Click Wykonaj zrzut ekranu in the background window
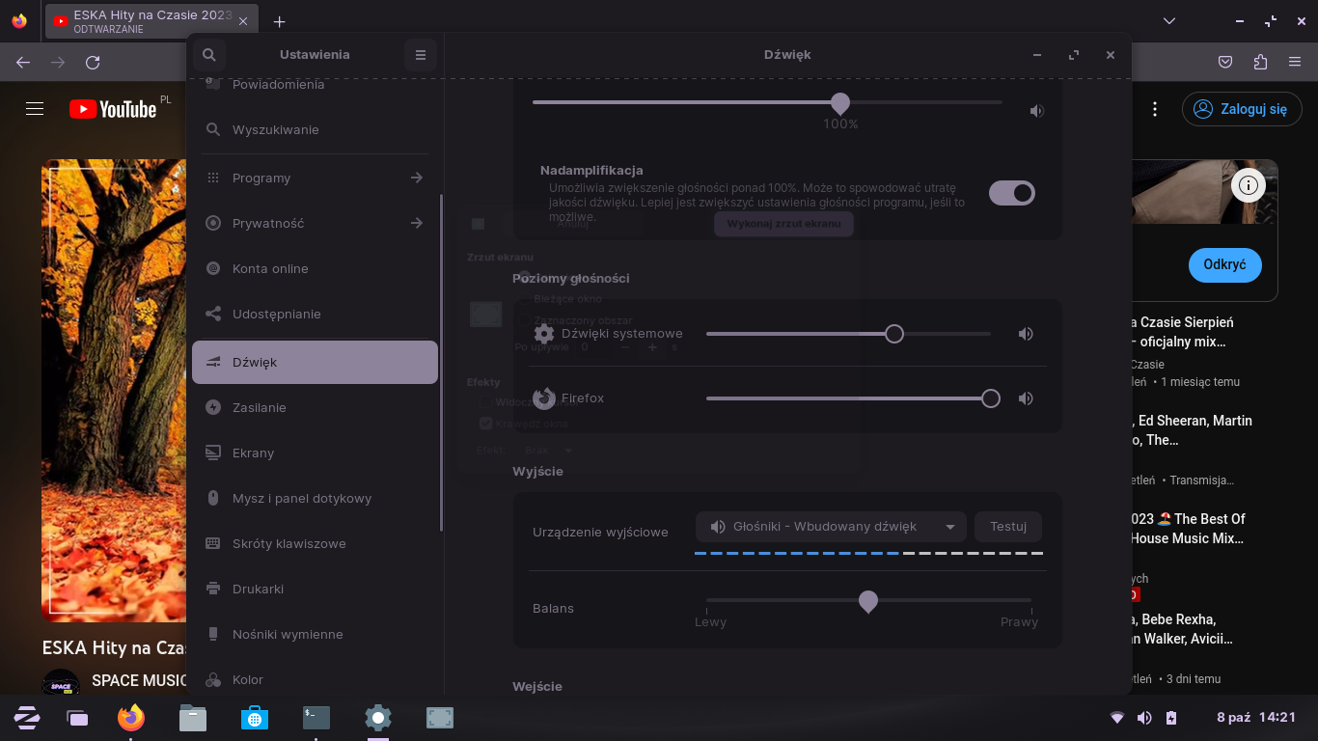The image size is (1318, 741). pyautogui.click(x=783, y=224)
